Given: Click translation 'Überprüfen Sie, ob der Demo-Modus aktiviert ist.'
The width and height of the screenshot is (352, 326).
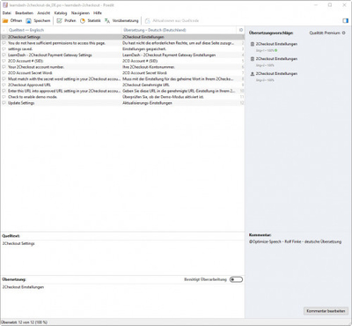Looking at the screenshot, I should pyautogui.click(x=163, y=97).
